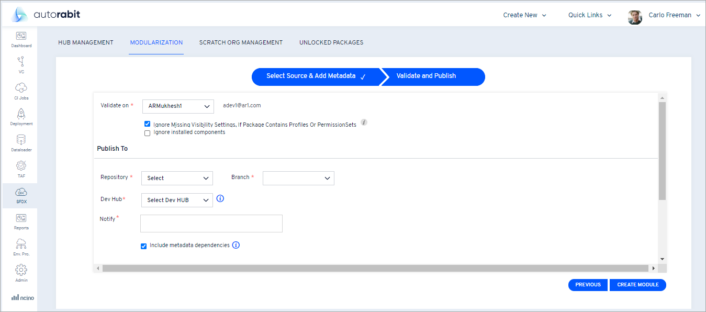This screenshot has height=312, width=706.
Task: Open the Dashboard from the sidebar
Action: tap(21, 39)
